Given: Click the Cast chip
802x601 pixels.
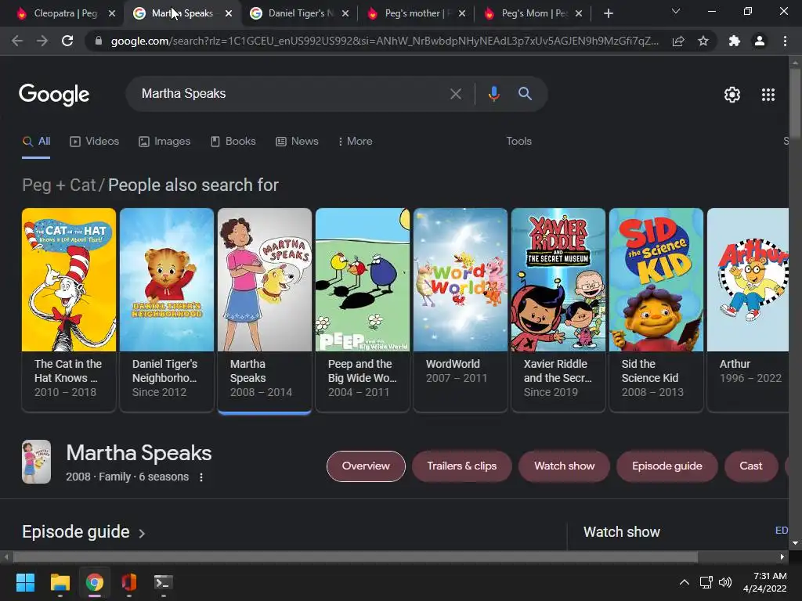Looking at the screenshot, I should [751, 466].
